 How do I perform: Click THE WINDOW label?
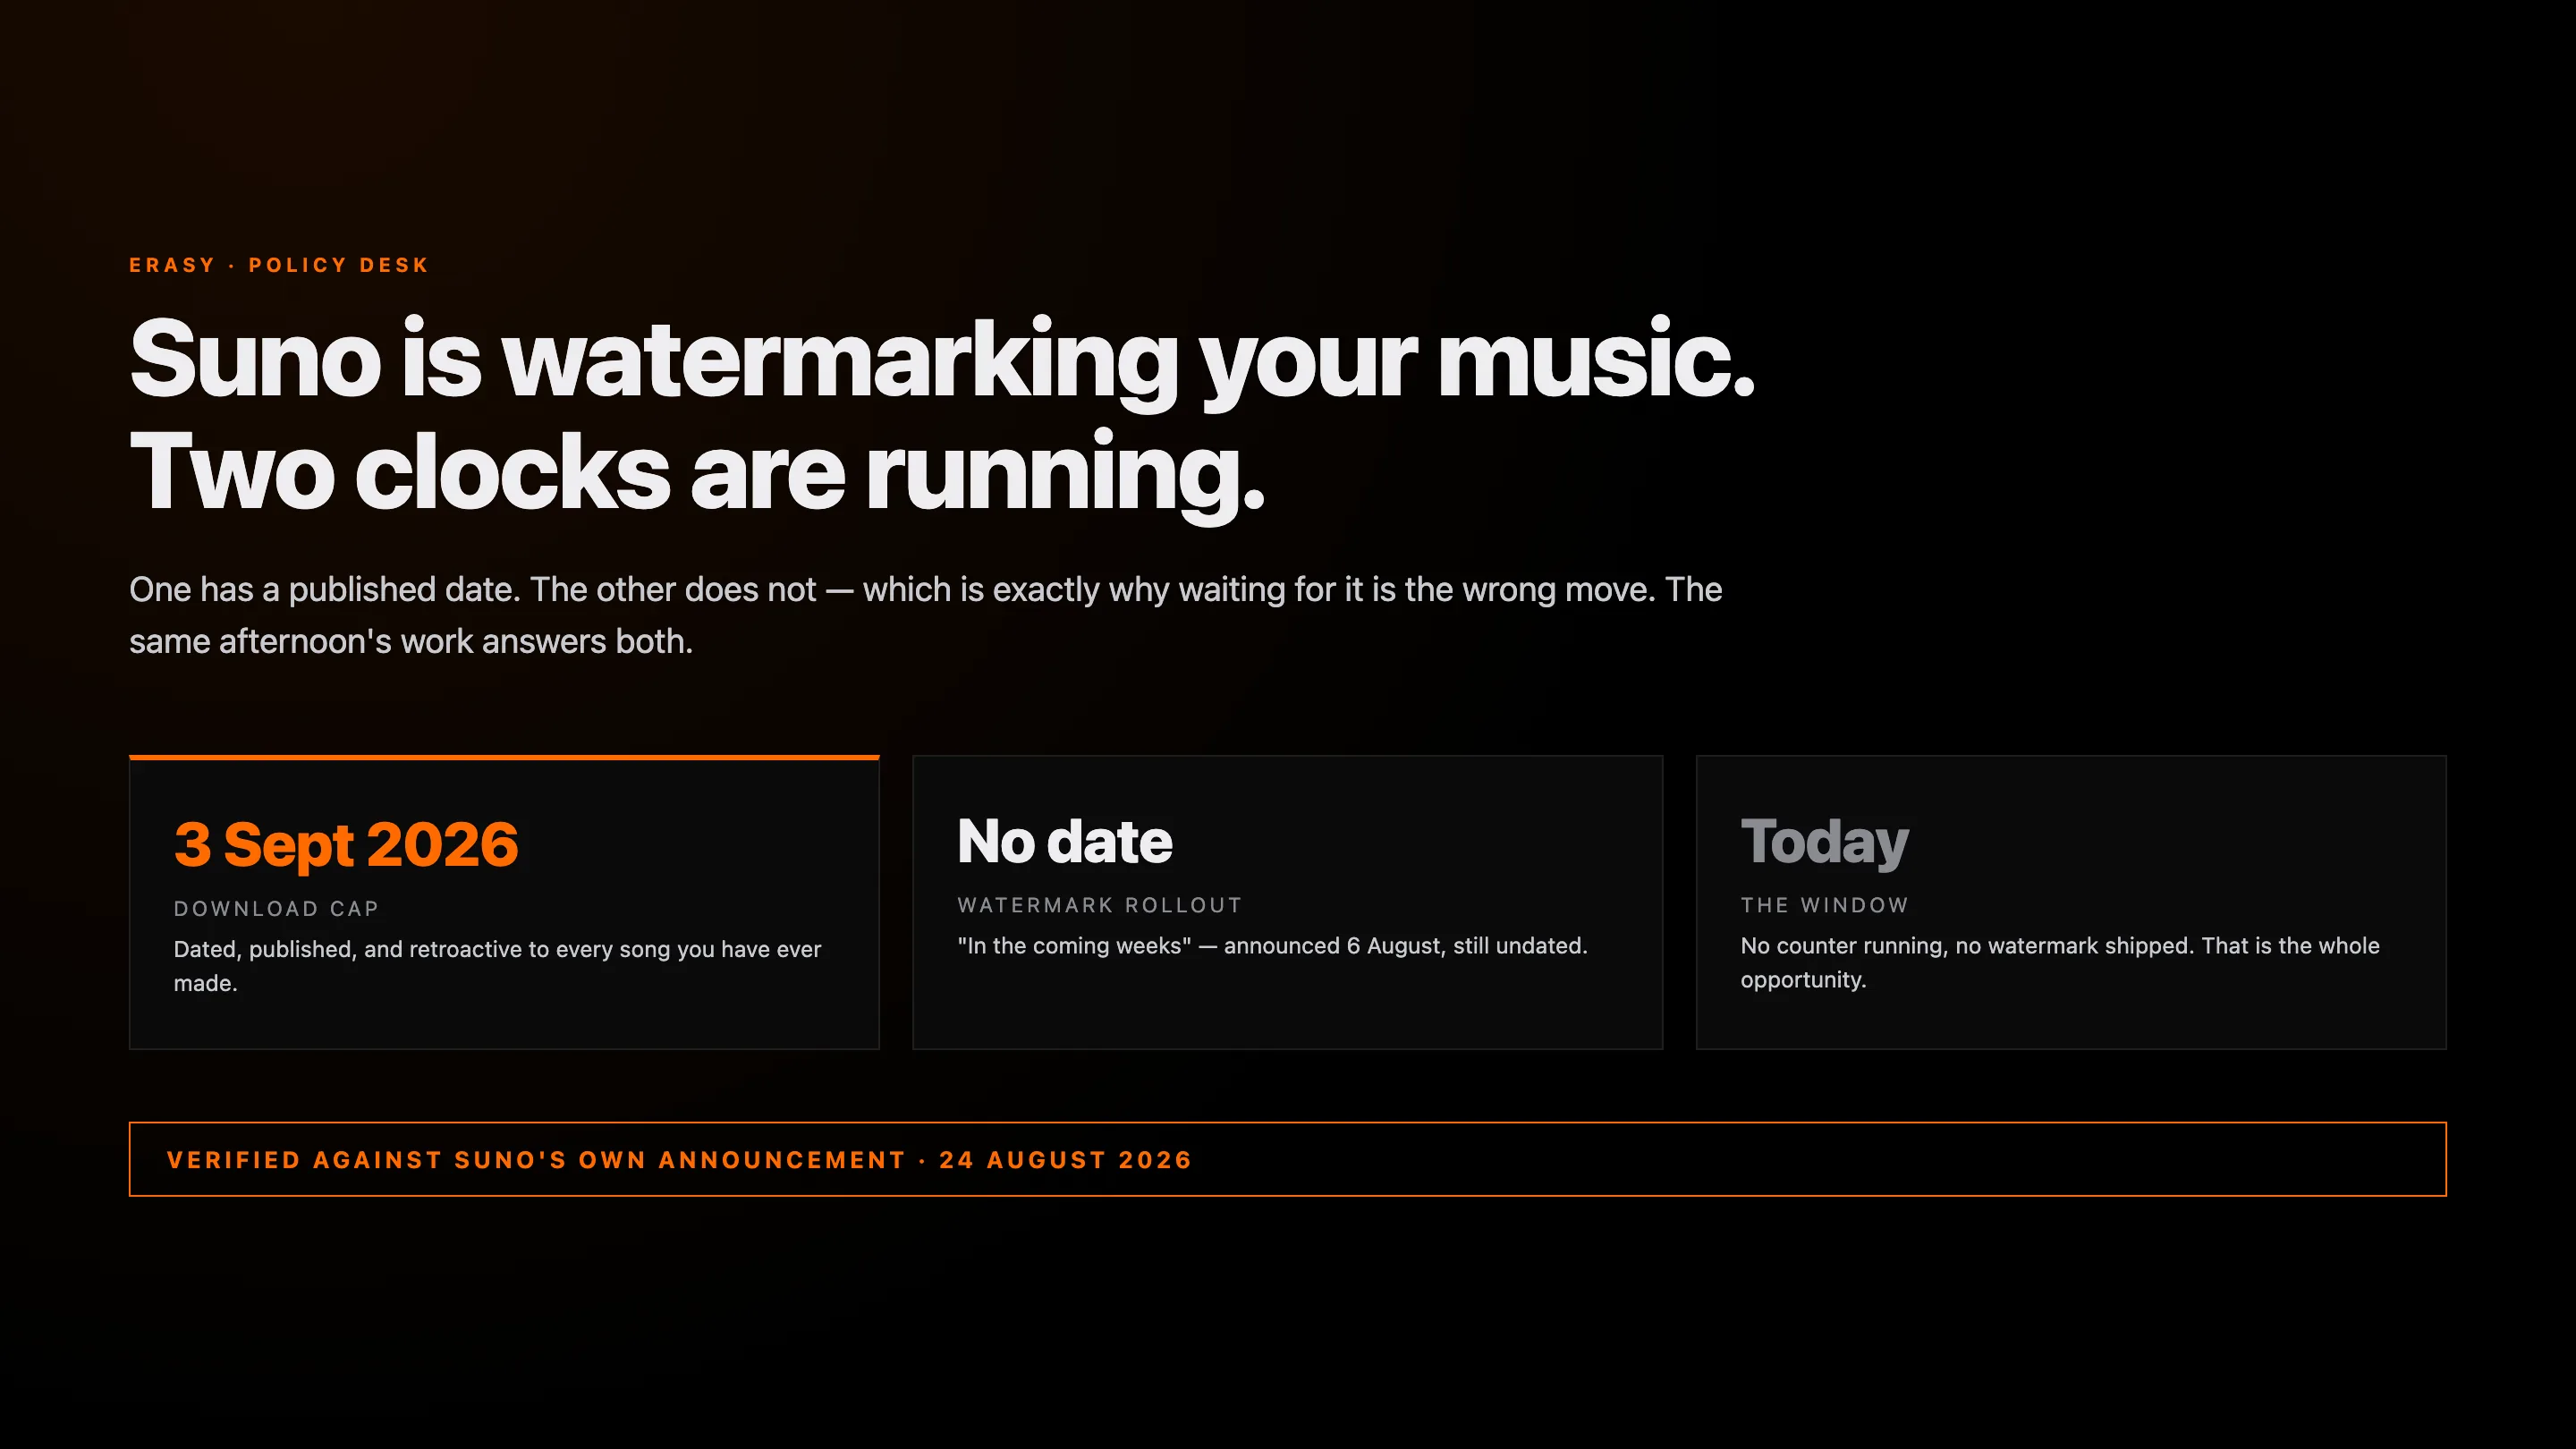click(1825, 905)
